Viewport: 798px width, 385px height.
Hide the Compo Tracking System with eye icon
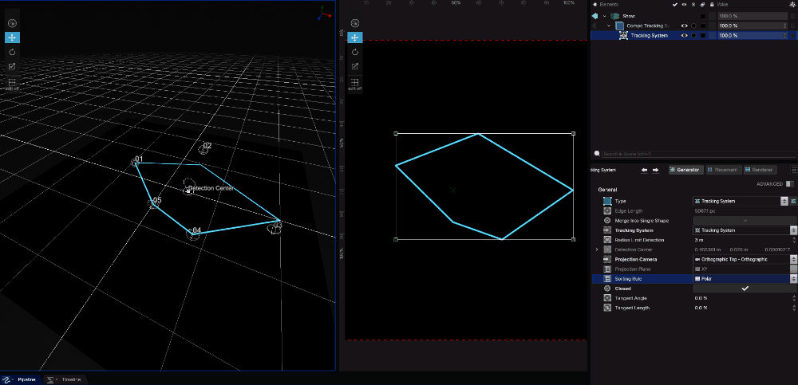[685, 26]
